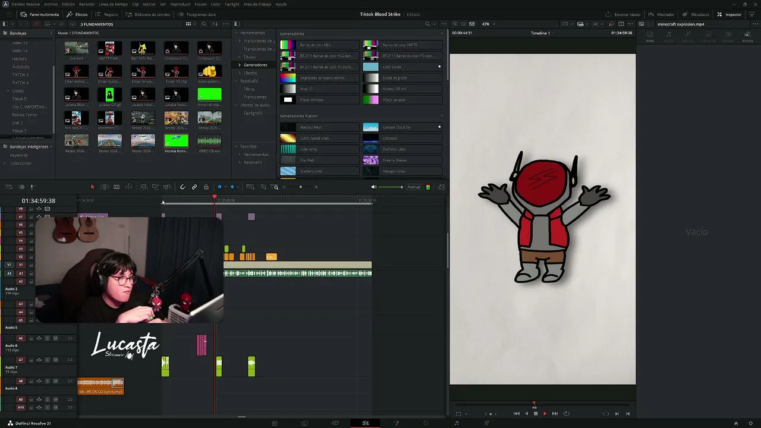The width and height of the screenshot is (761, 428).
Task: Open the Panel multimedia panel
Action: pyautogui.click(x=39, y=14)
